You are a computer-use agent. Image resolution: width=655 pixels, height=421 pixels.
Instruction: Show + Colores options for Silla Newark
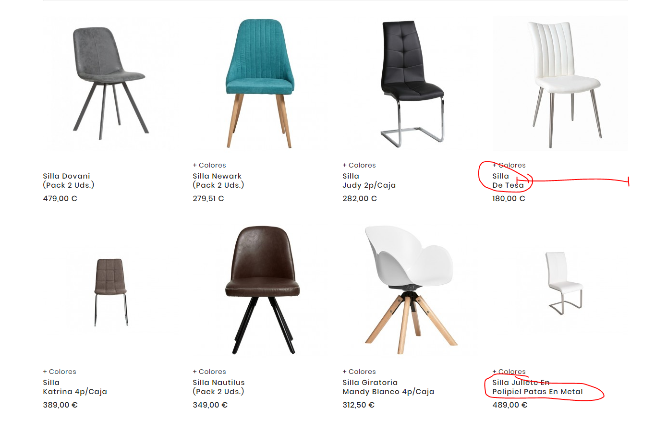click(x=209, y=165)
